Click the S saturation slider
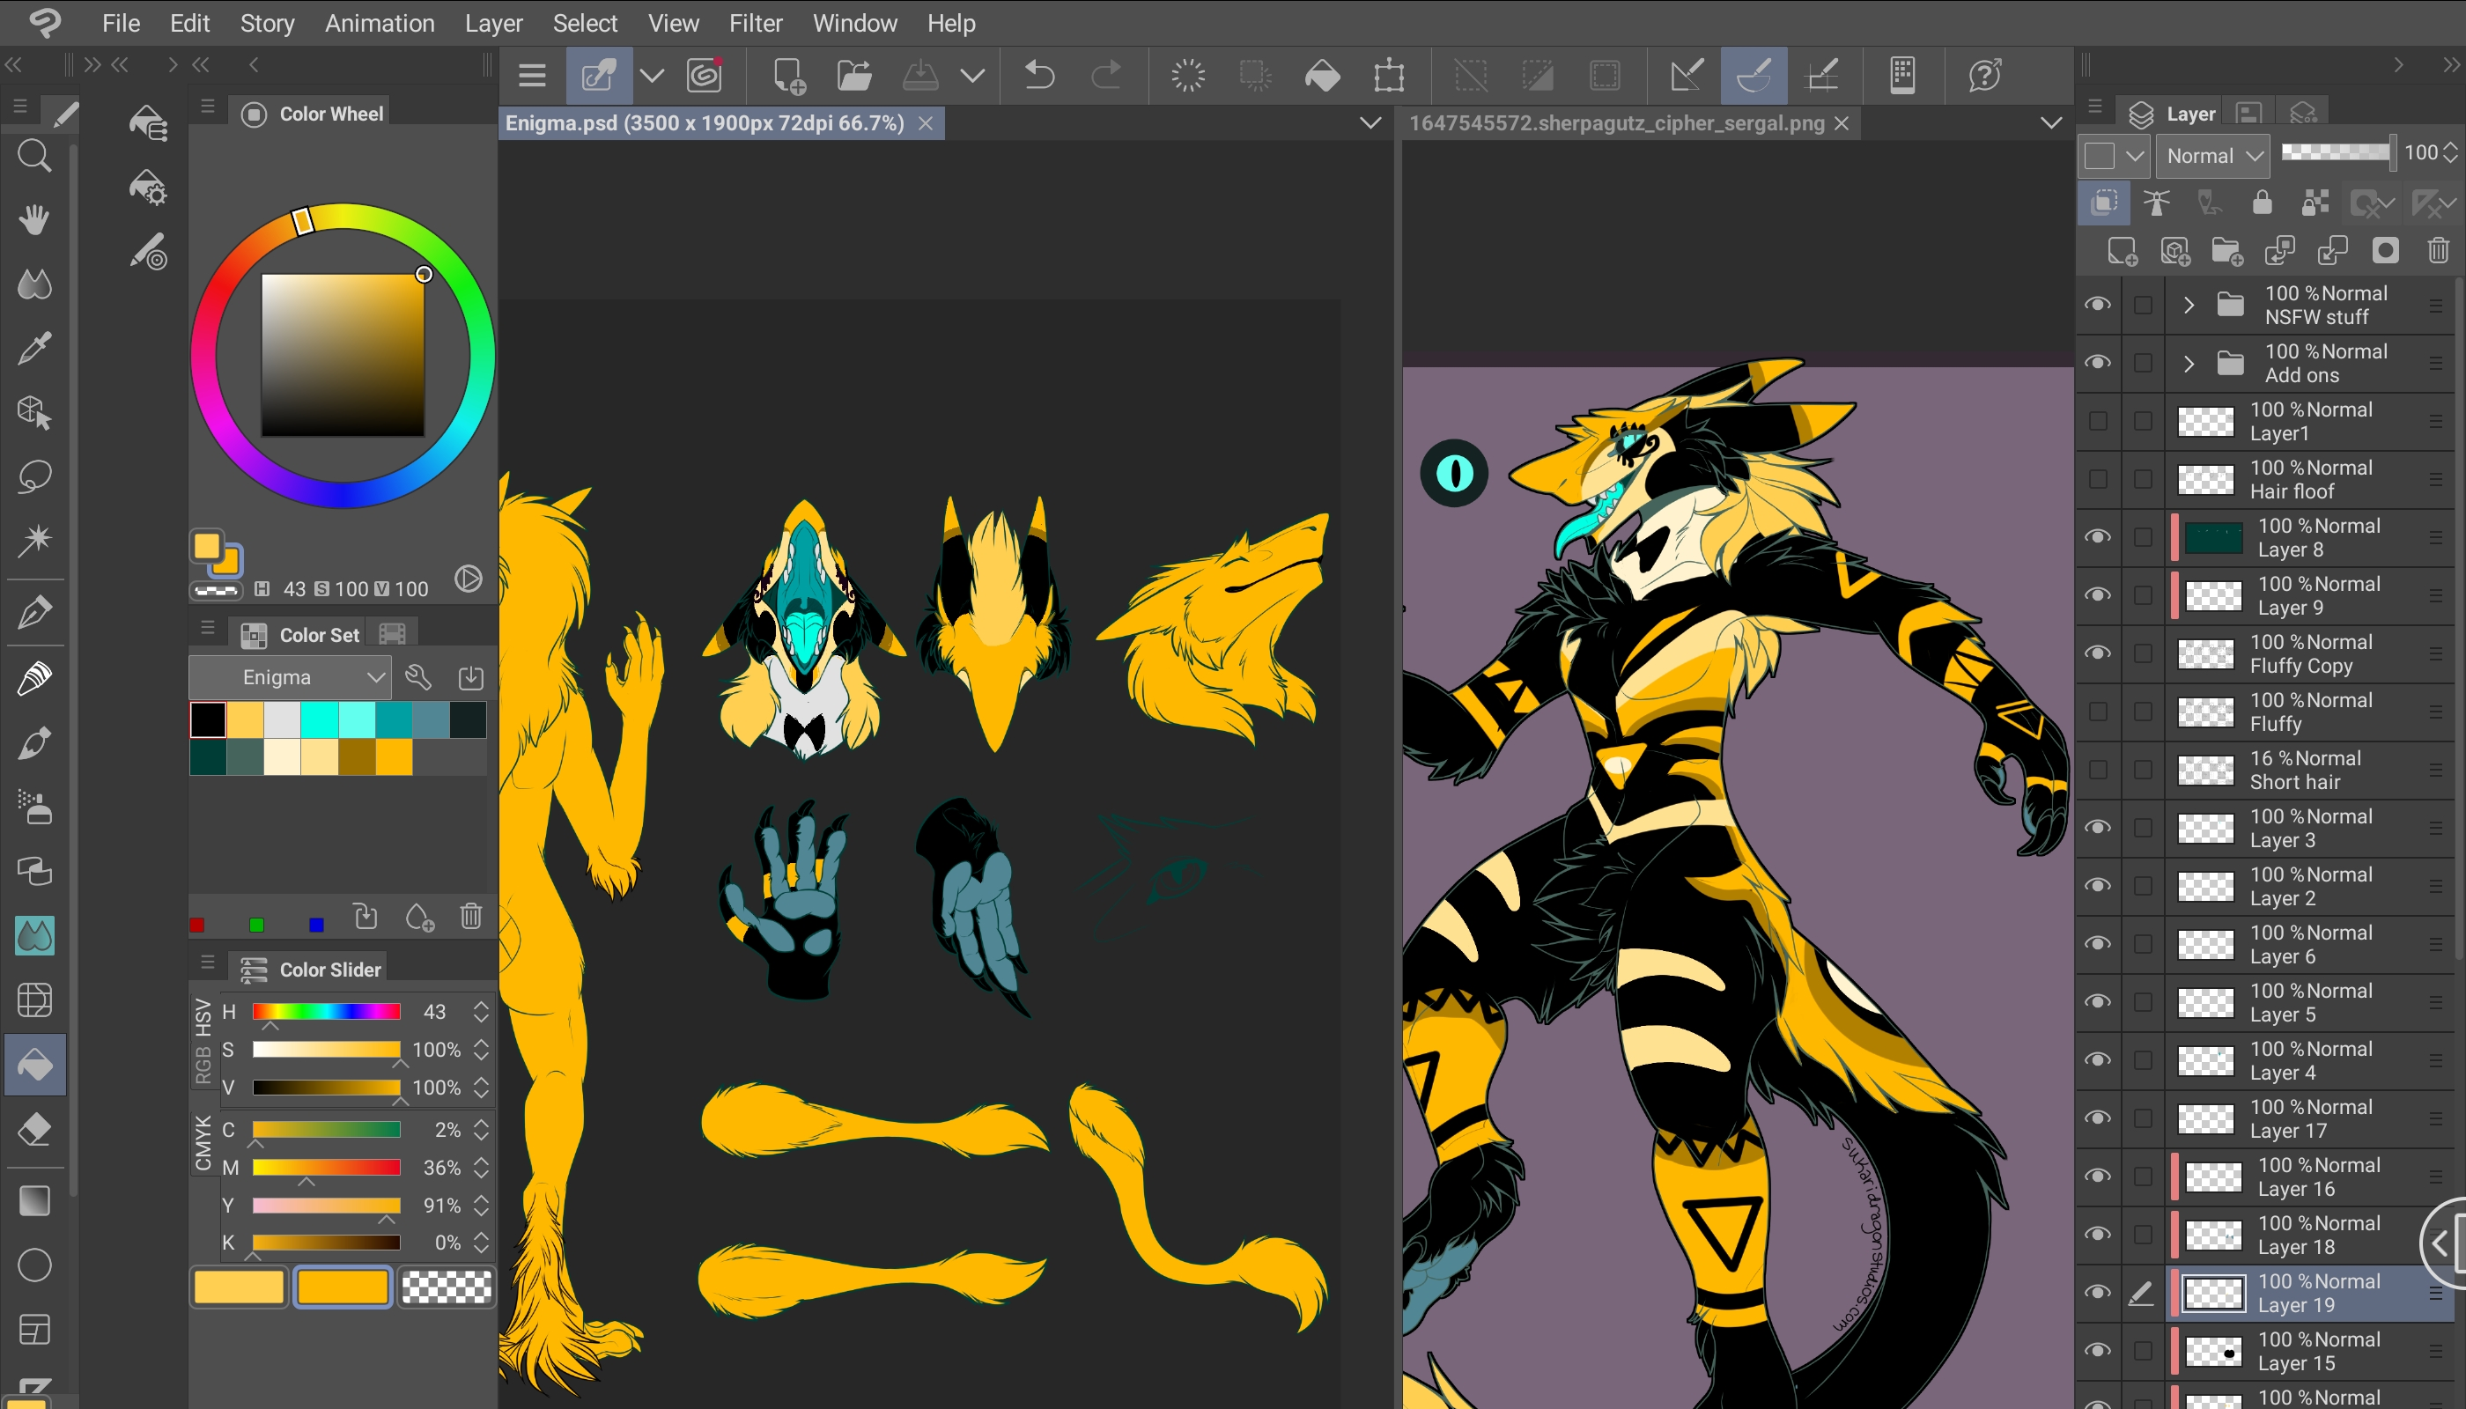The width and height of the screenshot is (2466, 1409). (x=326, y=1050)
